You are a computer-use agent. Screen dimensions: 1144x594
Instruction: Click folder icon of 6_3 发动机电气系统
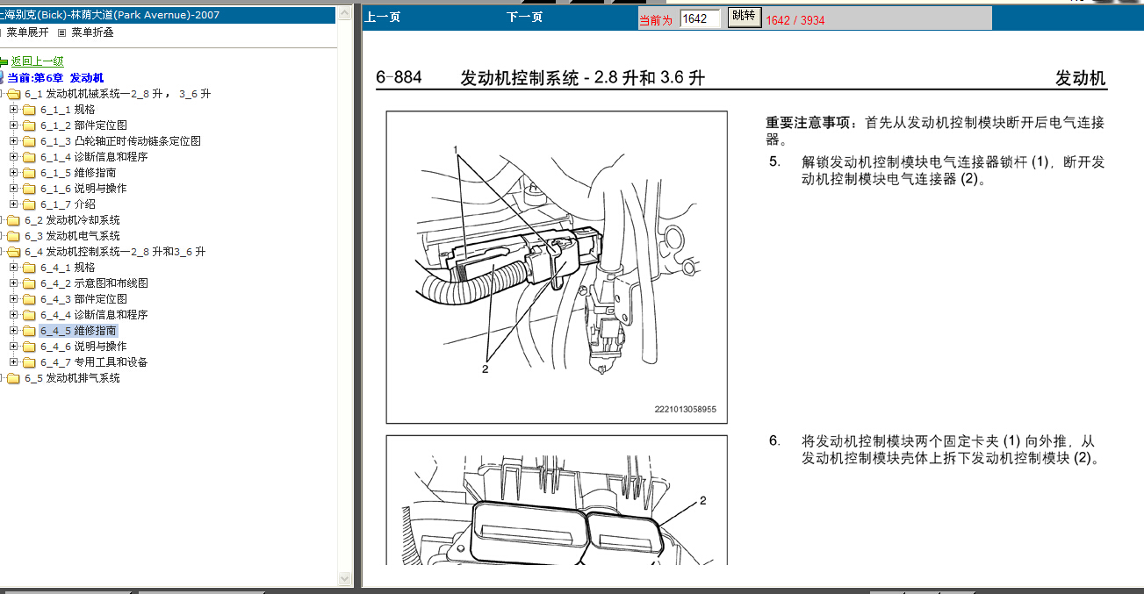pos(13,236)
